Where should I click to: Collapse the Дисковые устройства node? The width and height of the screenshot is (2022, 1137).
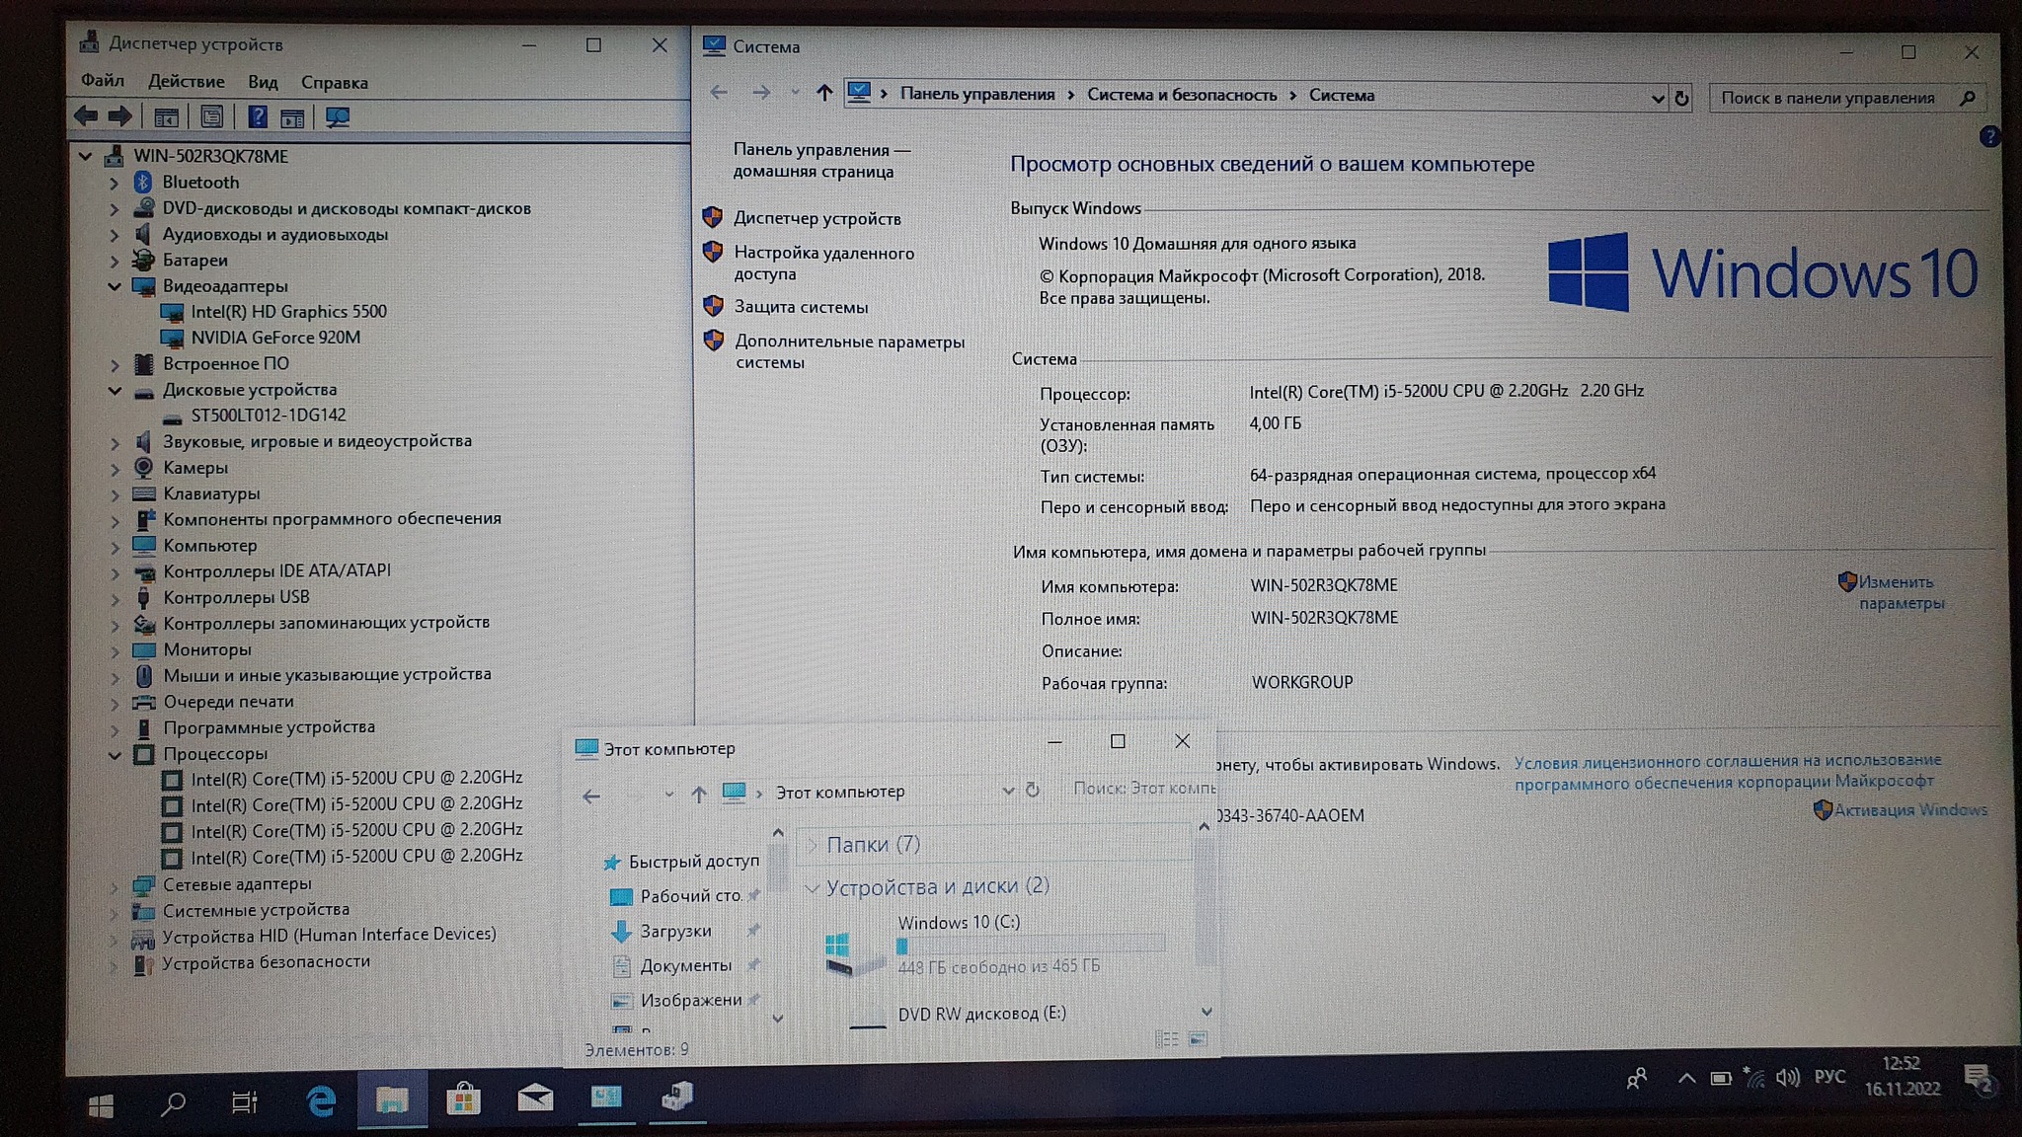115,390
